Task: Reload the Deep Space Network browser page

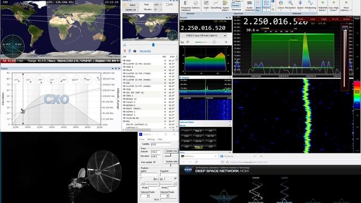Action: coord(196,162)
